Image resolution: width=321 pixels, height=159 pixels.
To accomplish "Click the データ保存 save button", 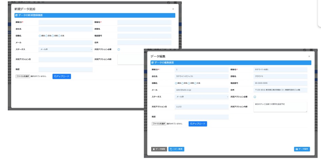I will click(x=302, y=149).
